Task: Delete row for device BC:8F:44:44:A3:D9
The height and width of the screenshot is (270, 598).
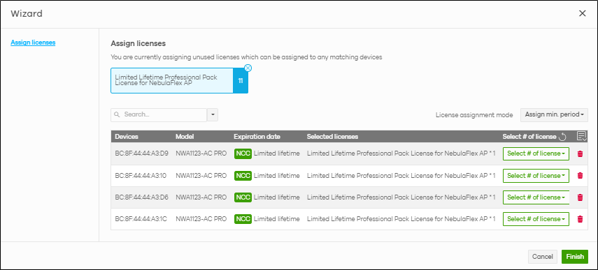Action: 580,154
